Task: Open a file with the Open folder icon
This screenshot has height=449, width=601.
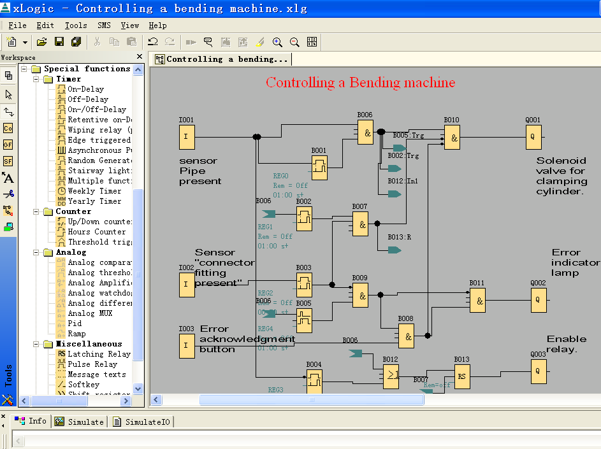Action: tap(43, 41)
